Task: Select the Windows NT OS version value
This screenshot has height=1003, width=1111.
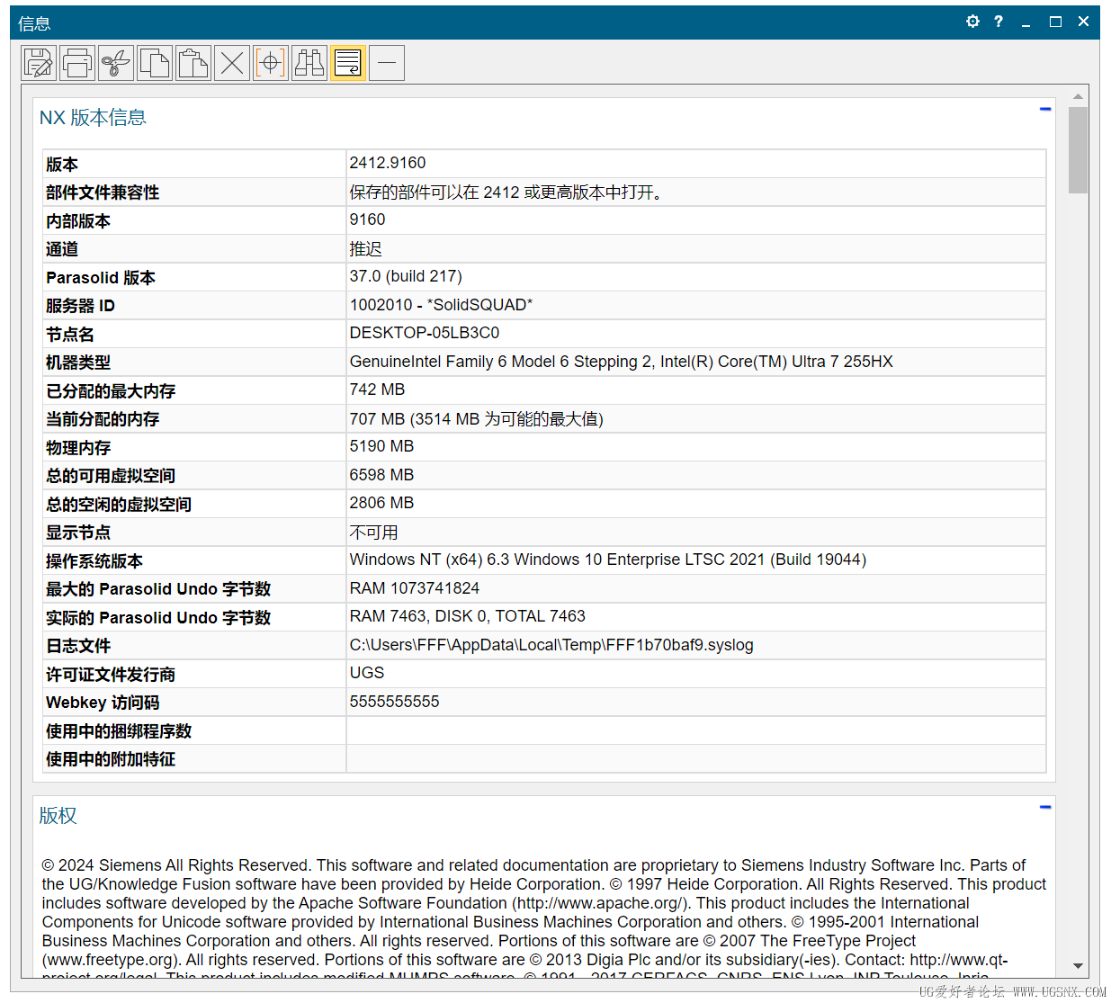Action: click(x=608, y=560)
